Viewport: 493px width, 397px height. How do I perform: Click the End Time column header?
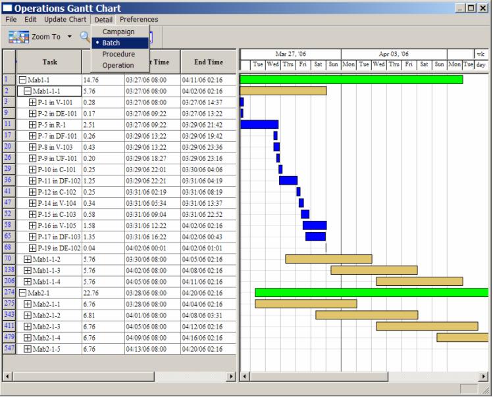tap(208, 62)
